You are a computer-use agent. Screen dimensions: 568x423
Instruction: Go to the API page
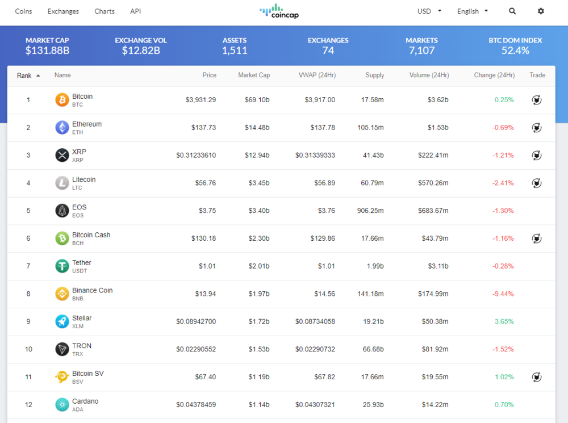pyautogui.click(x=136, y=11)
